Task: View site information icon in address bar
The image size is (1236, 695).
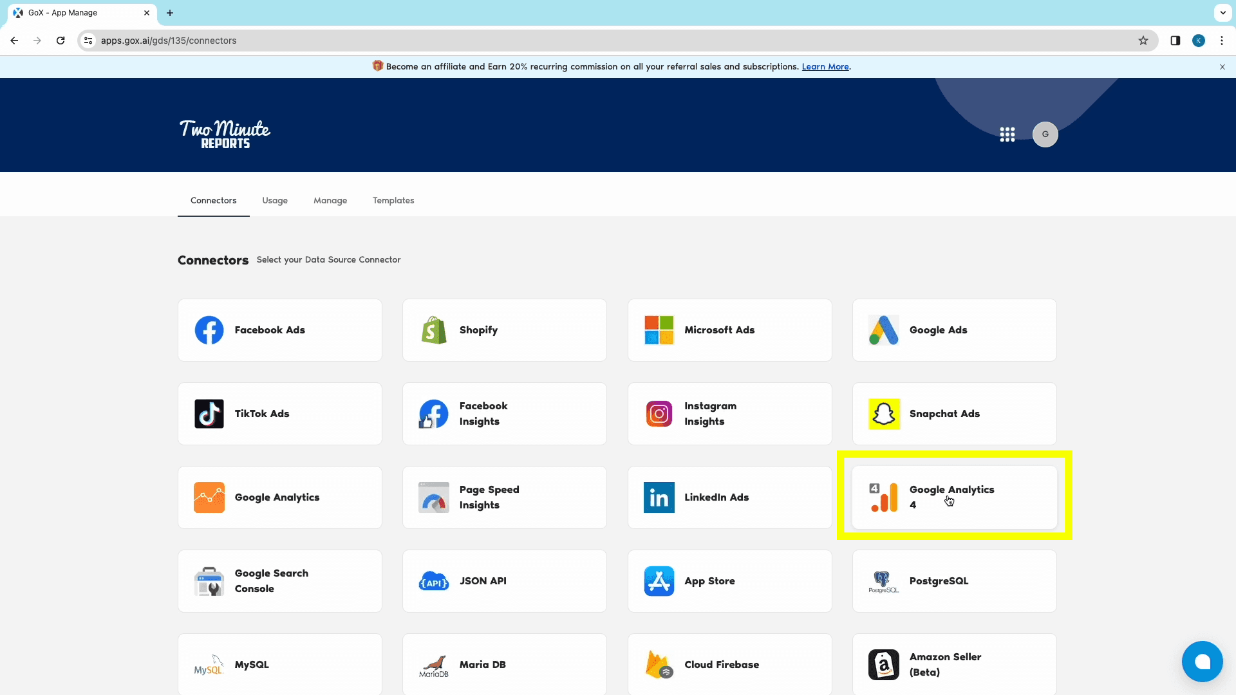Action: [89, 41]
